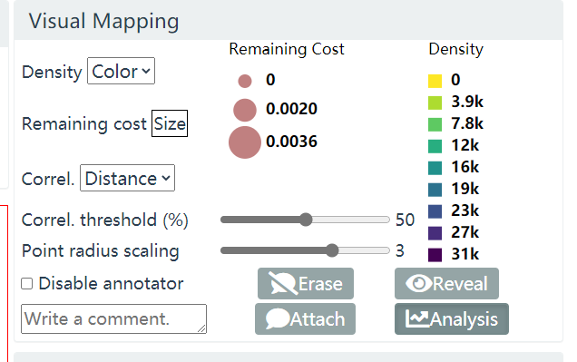Open the Density Color dropdown
The image size is (577, 362).
click(x=121, y=71)
